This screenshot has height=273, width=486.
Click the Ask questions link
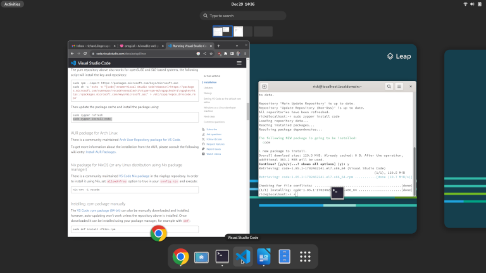tap(214, 134)
